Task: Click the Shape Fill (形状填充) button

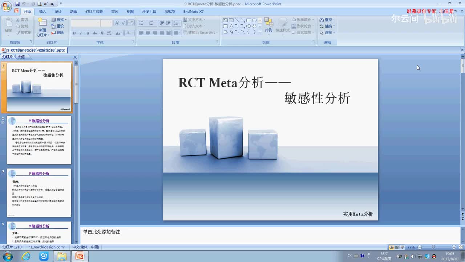Action: [x=303, y=20]
